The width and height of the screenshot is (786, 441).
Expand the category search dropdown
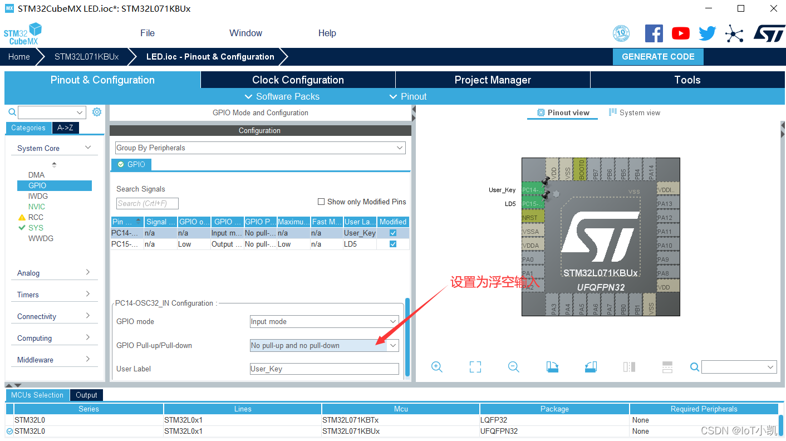[80, 112]
